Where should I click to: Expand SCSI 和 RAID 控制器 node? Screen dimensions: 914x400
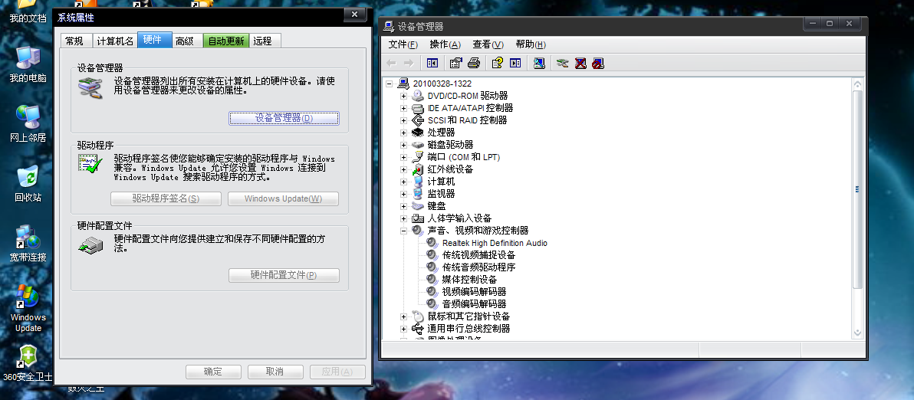(403, 120)
